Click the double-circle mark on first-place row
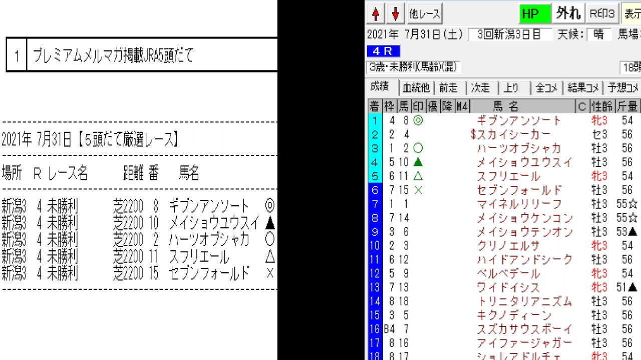 pos(418,120)
